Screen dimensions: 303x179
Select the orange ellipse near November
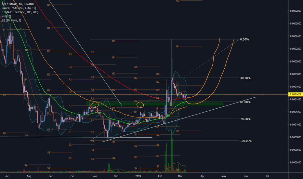pyautogui.click(x=95, y=105)
